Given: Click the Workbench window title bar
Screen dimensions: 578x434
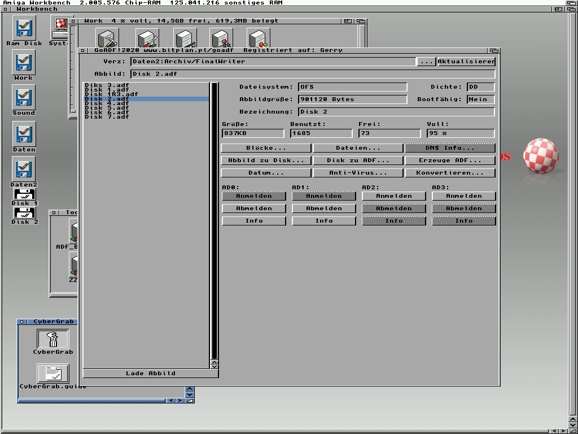Looking at the screenshot, I should 282,9.
